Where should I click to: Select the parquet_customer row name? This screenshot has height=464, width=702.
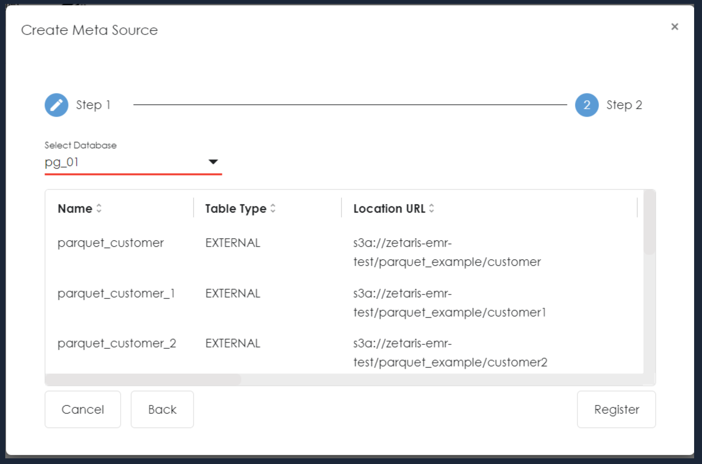(111, 243)
